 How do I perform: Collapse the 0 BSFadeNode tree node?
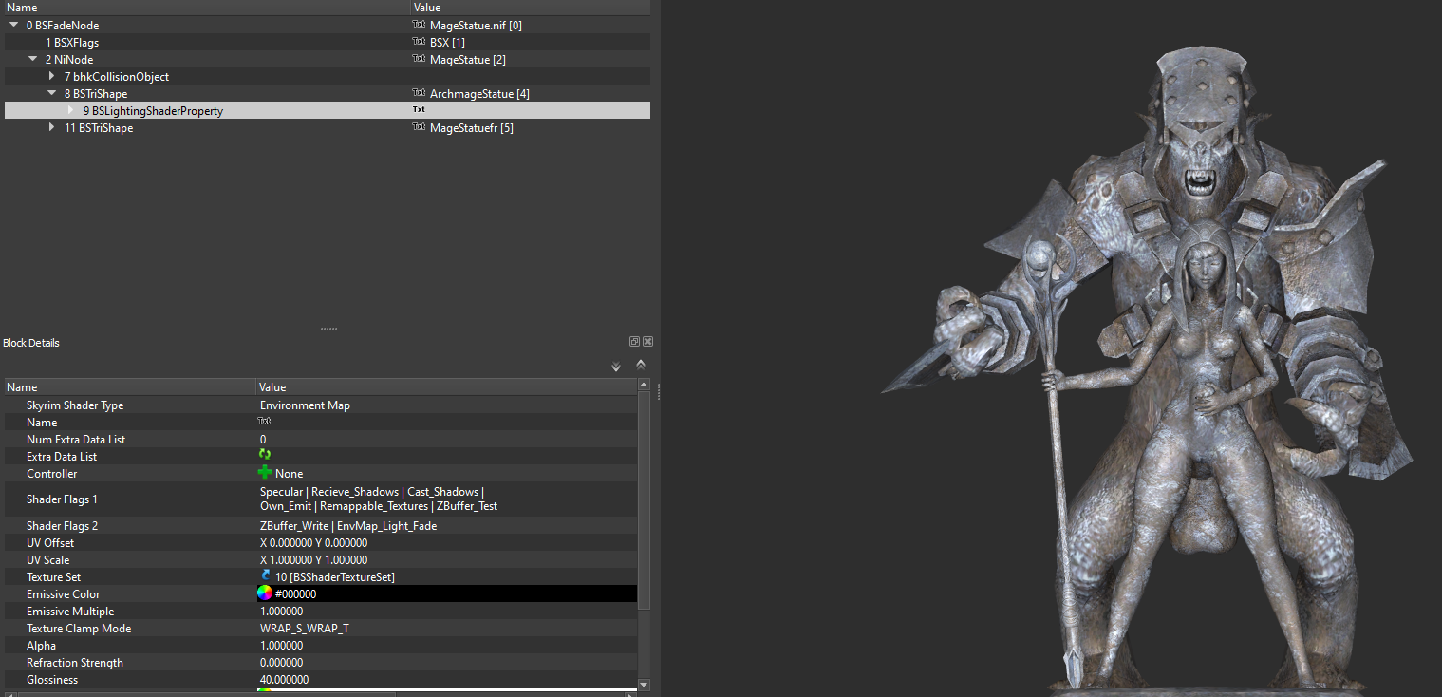click(x=14, y=25)
